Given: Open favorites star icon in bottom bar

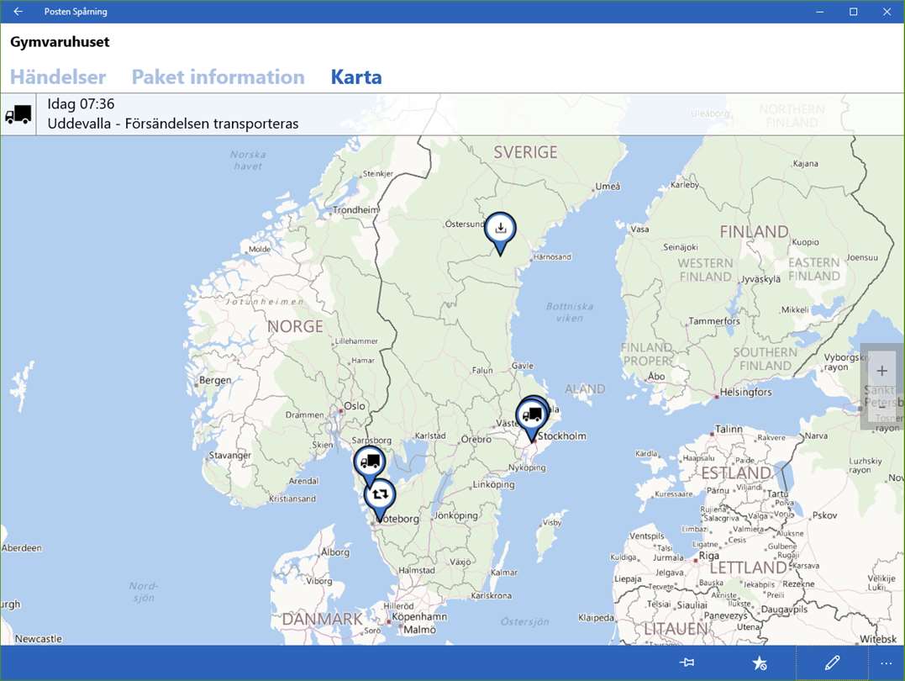Looking at the screenshot, I should pos(759,663).
